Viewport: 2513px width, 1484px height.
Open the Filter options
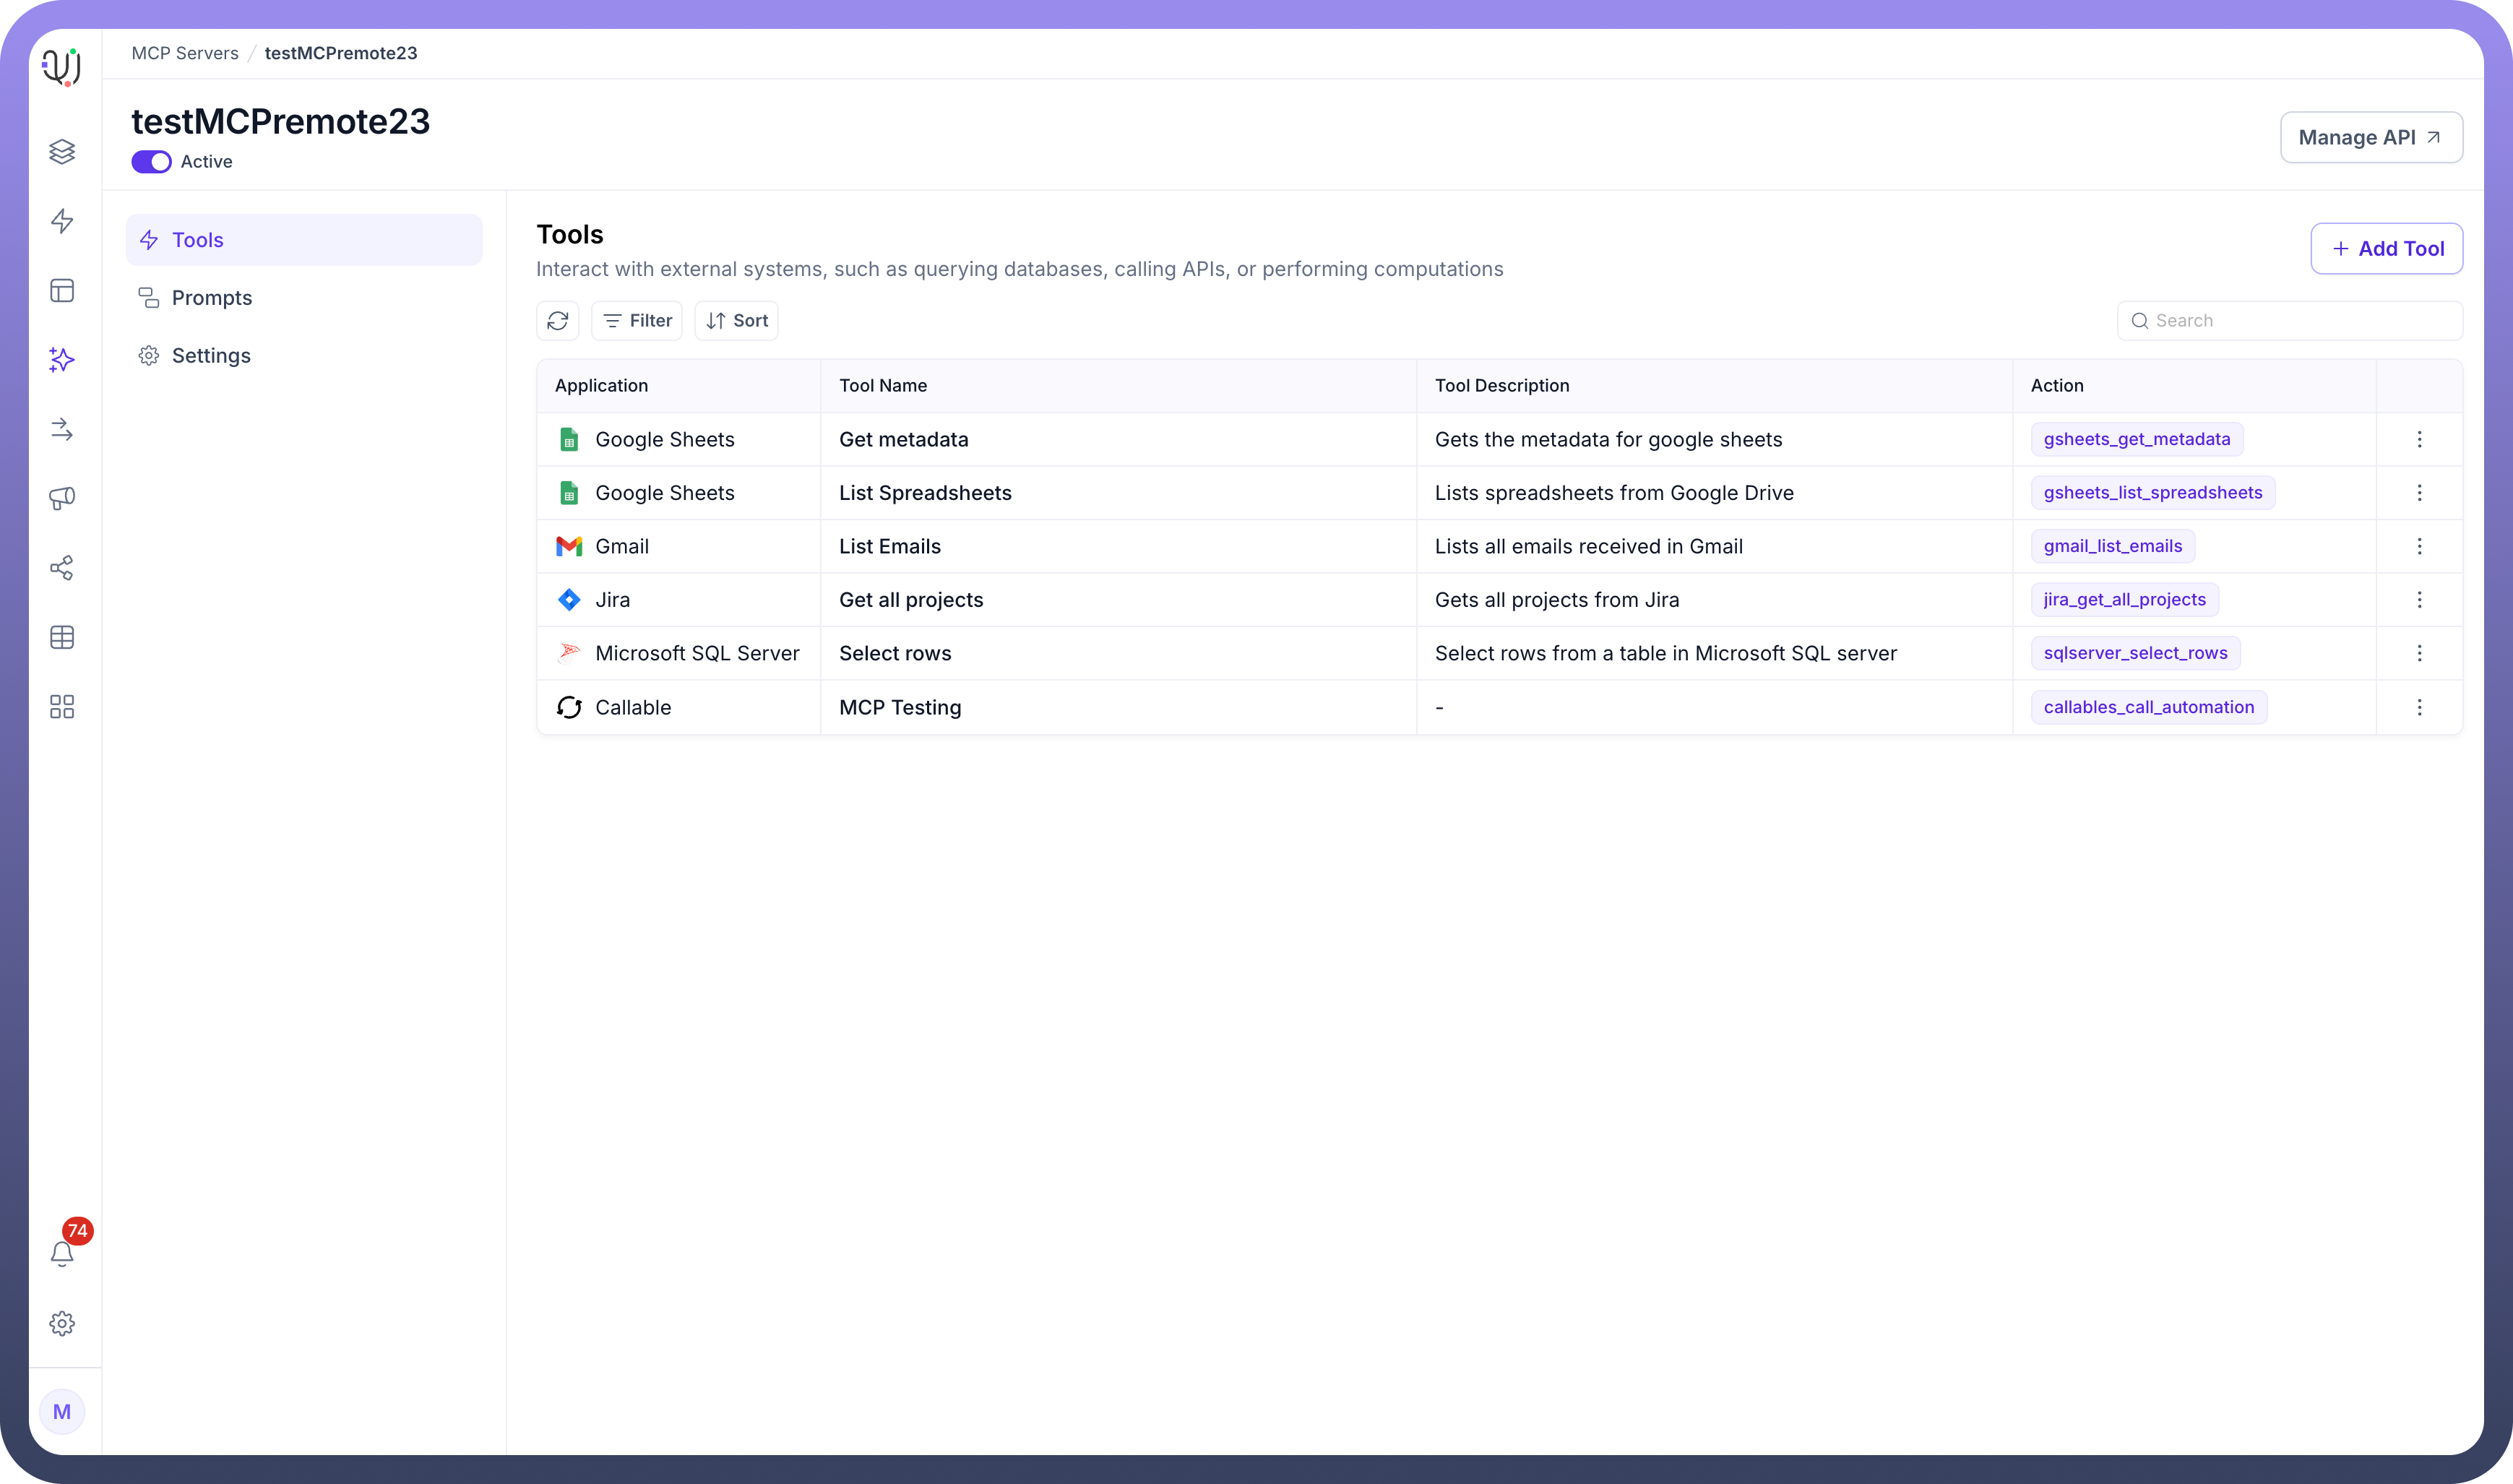pyautogui.click(x=637, y=321)
